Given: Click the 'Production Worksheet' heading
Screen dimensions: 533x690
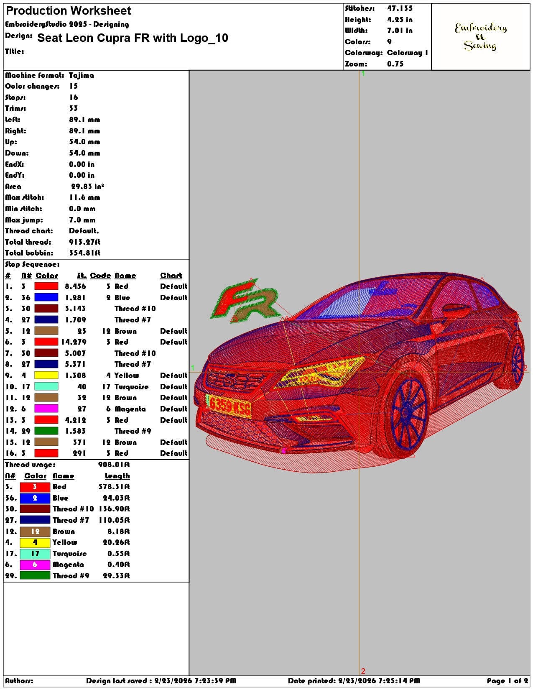Looking at the screenshot, I should [x=69, y=11].
